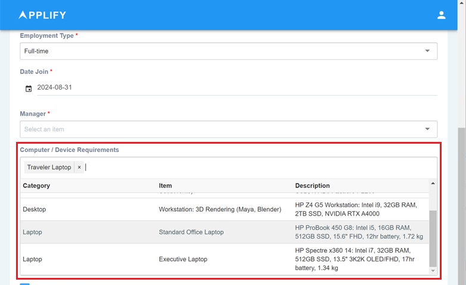The height and width of the screenshot is (285, 466).
Task: Toggle the checkbox below device requirements
Action: [24, 284]
